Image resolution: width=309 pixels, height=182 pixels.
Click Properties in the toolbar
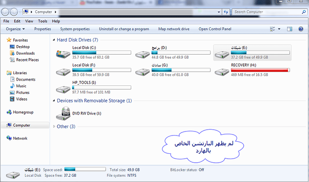click(x=43, y=29)
